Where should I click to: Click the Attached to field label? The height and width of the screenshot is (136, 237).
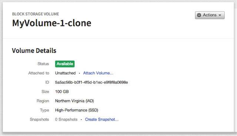(x=39, y=73)
